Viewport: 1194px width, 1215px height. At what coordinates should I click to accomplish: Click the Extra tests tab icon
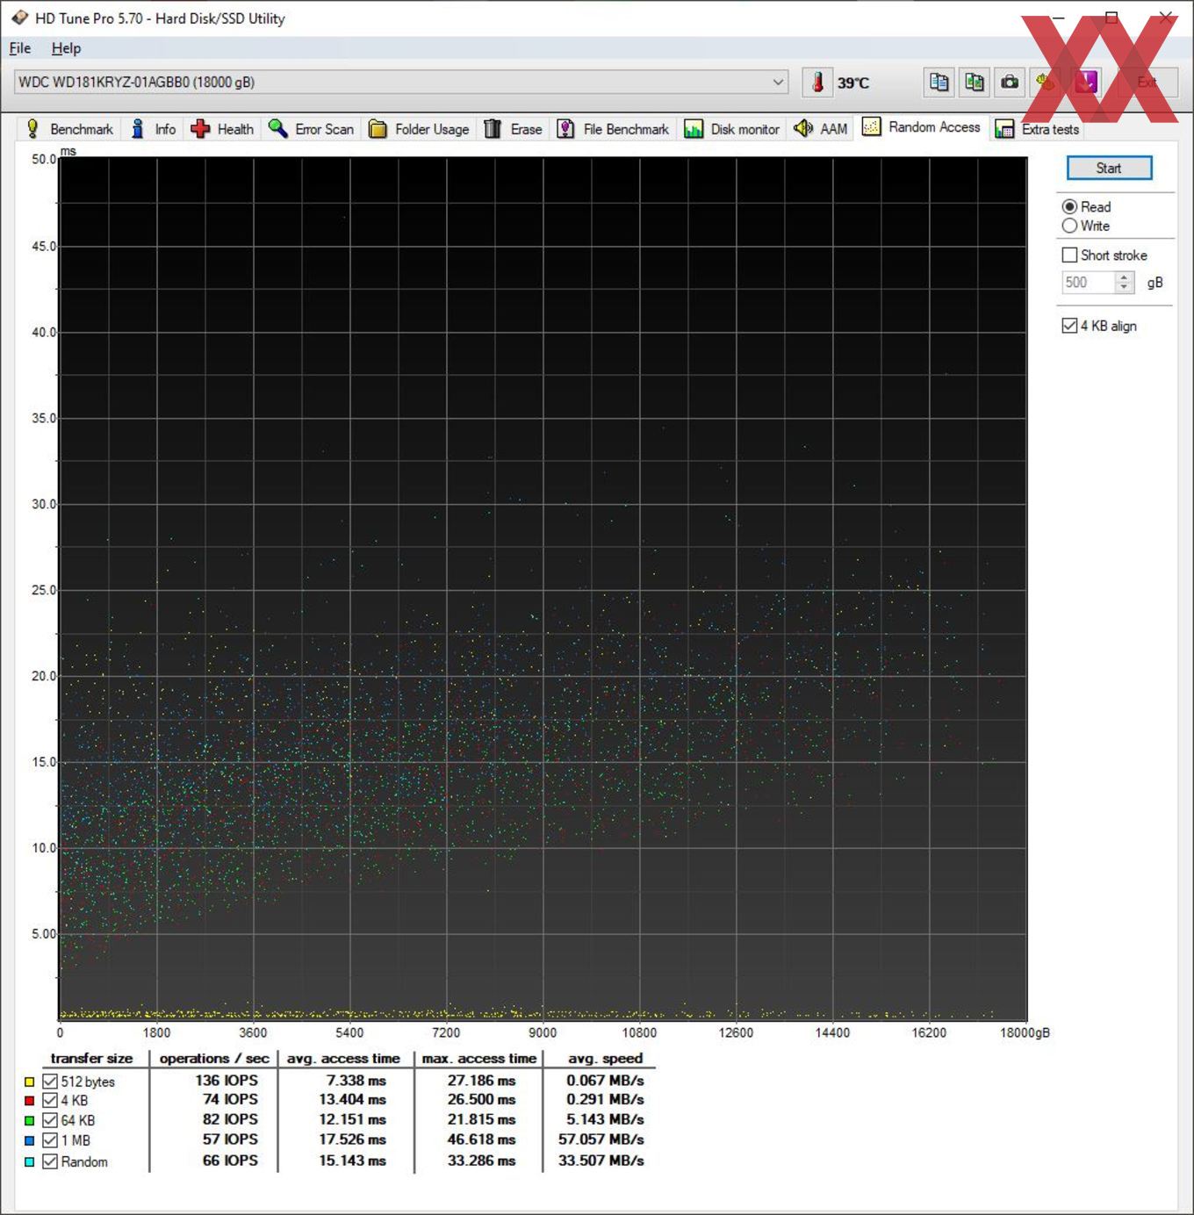tap(1004, 129)
